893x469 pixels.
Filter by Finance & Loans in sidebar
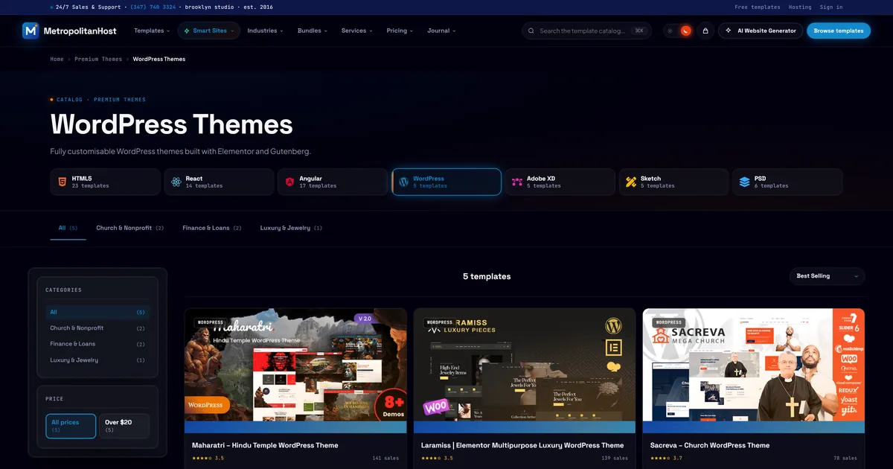click(x=97, y=344)
